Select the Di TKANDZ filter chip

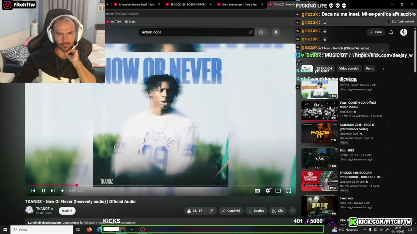[324, 69]
